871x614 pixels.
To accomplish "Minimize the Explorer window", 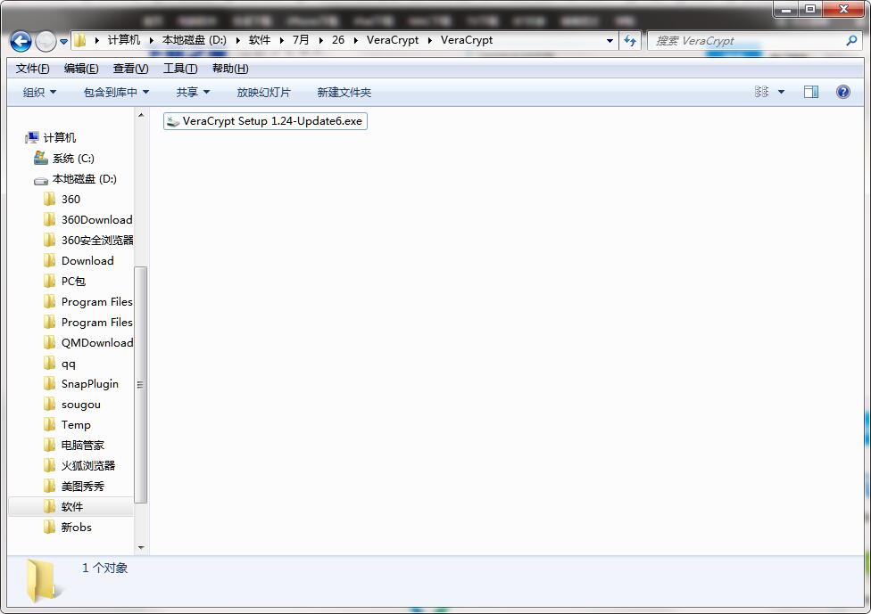I will coord(786,9).
